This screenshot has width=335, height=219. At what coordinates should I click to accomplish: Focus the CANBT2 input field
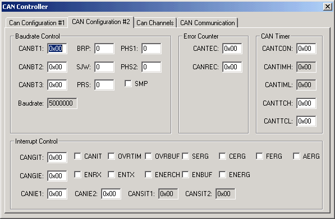[57, 67]
